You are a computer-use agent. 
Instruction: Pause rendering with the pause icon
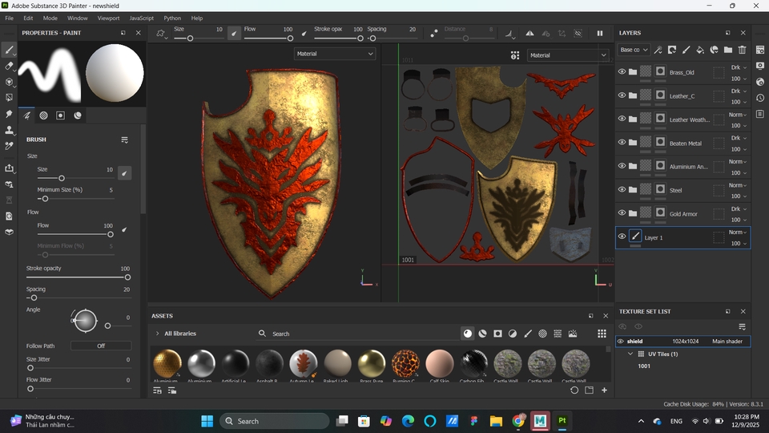599,34
